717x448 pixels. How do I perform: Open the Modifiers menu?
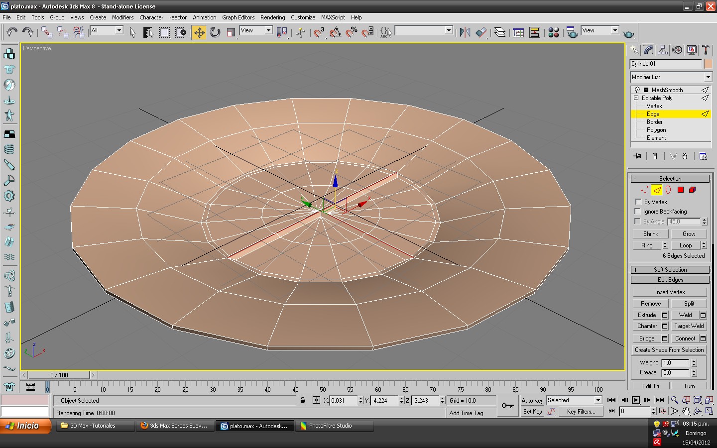[x=122, y=17]
